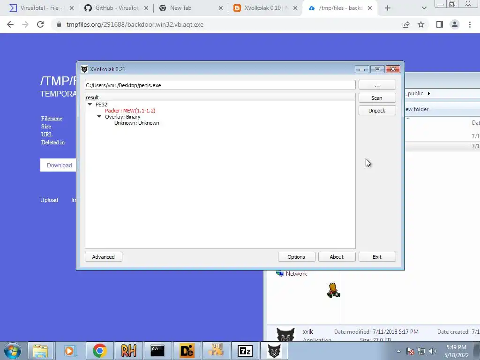Screen dimensions: 480x360
Task: Open the Chrome three-dot menu
Action: [x=470, y=24]
